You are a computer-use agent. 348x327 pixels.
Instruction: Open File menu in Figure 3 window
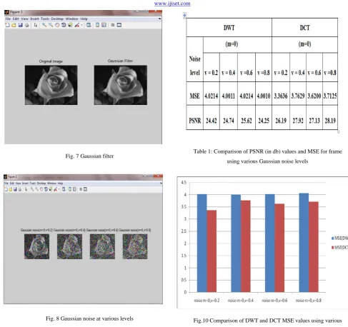click(x=8, y=19)
